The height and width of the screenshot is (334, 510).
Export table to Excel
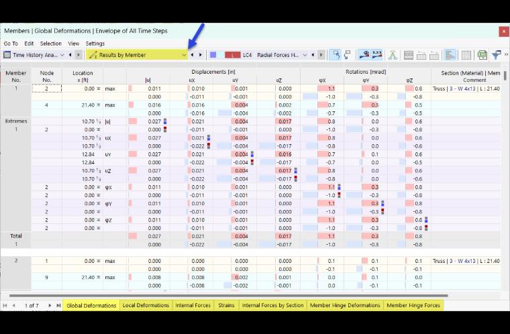tap(482, 55)
